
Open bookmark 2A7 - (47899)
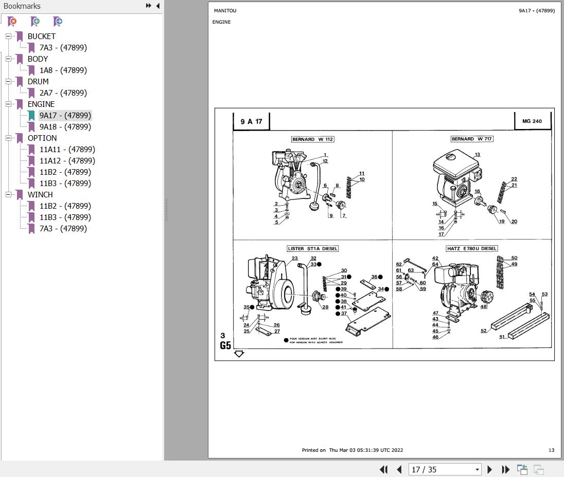click(x=63, y=93)
